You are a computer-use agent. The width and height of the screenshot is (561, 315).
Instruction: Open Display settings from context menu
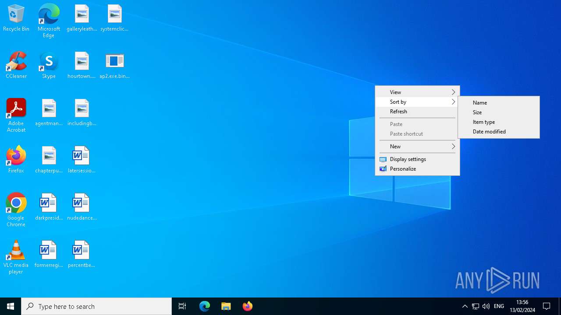[x=418, y=159]
